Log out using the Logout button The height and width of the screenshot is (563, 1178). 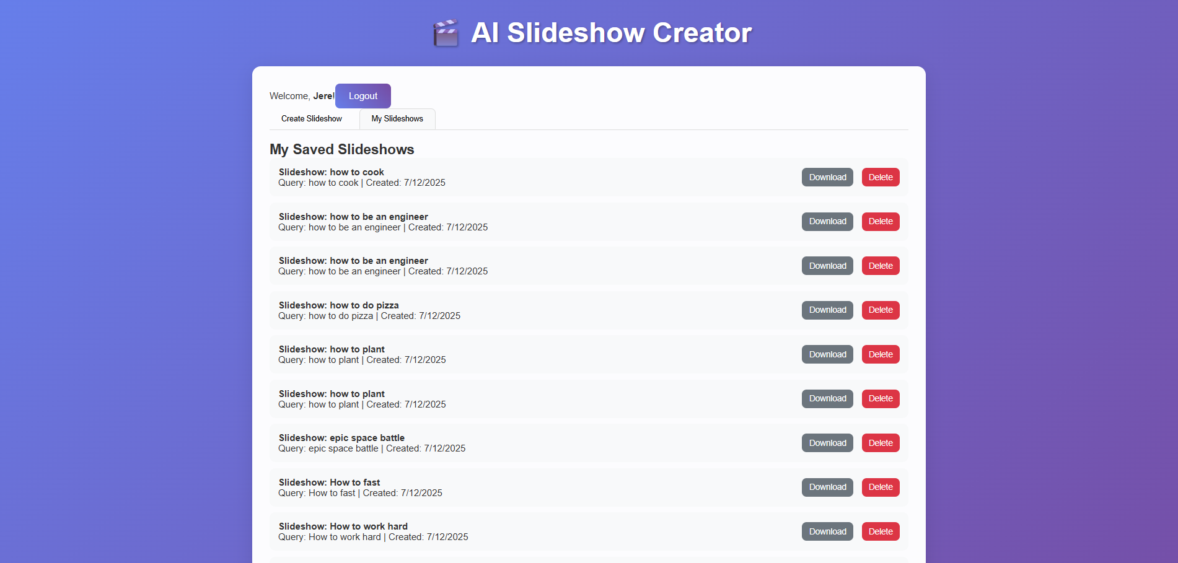[x=363, y=96]
